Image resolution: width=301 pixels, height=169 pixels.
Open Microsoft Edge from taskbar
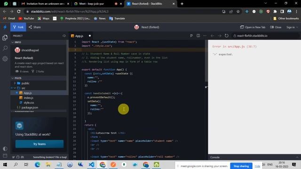coord(38,165)
